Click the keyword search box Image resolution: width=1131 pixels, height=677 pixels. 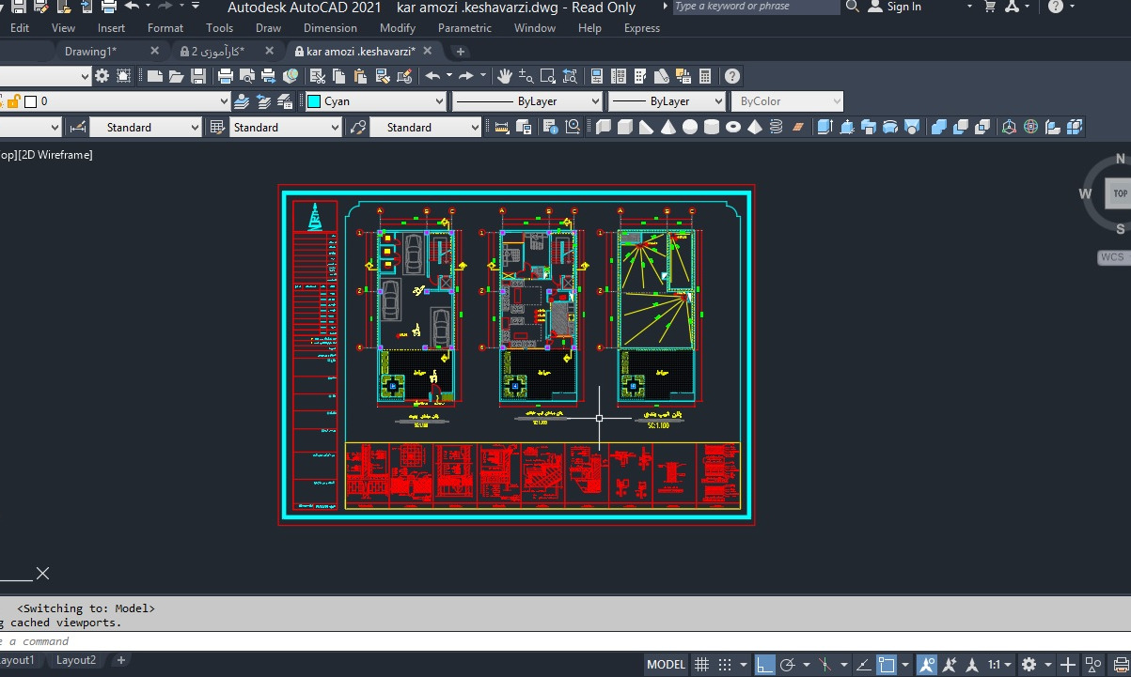(756, 7)
